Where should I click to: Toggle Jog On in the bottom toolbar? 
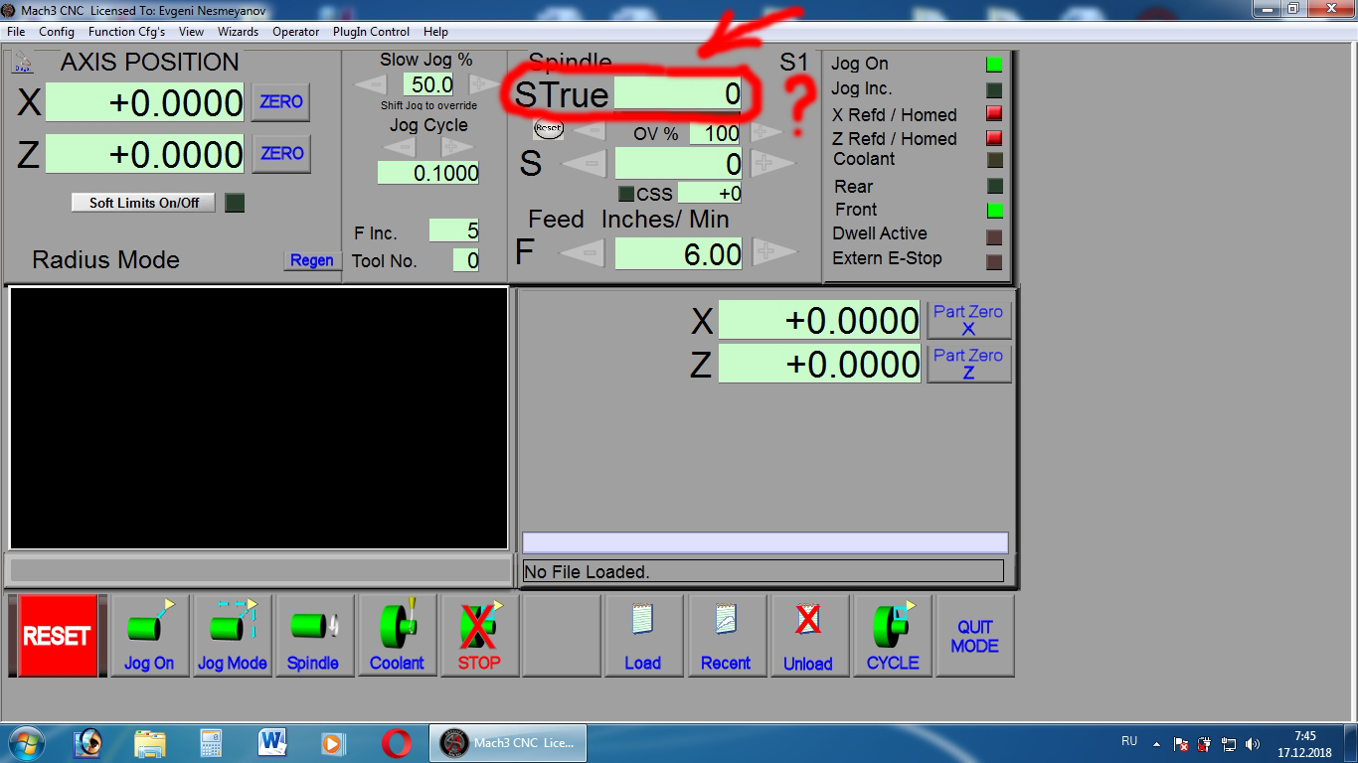pyautogui.click(x=149, y=636)
